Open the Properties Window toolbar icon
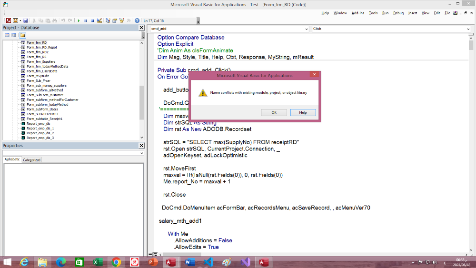476x268 pixels. (115, 20)
